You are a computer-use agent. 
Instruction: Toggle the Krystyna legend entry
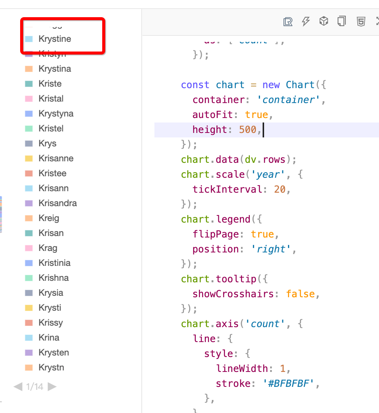49,114
